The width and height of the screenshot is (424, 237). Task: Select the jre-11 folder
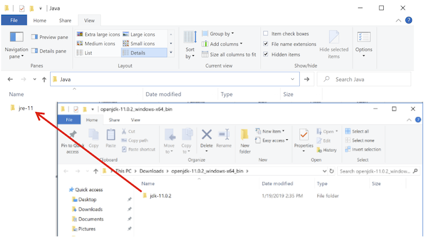pyautogui.click(x=22, y=108)
